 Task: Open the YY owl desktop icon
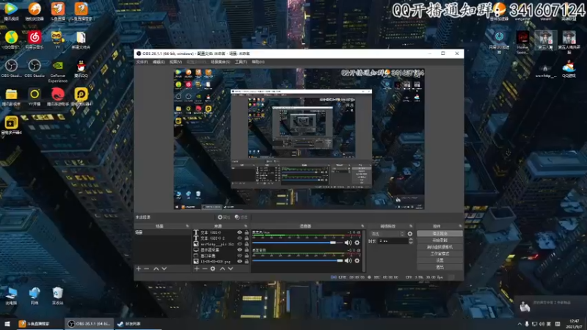point(57,40)
